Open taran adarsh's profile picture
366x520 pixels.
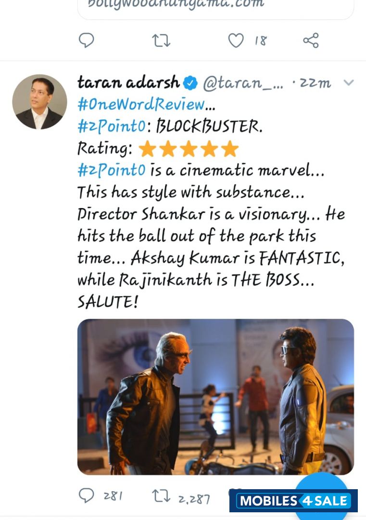39,102
